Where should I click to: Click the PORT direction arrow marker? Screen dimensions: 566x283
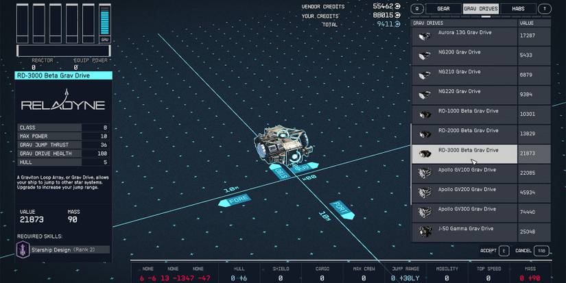tap(341, 208)
